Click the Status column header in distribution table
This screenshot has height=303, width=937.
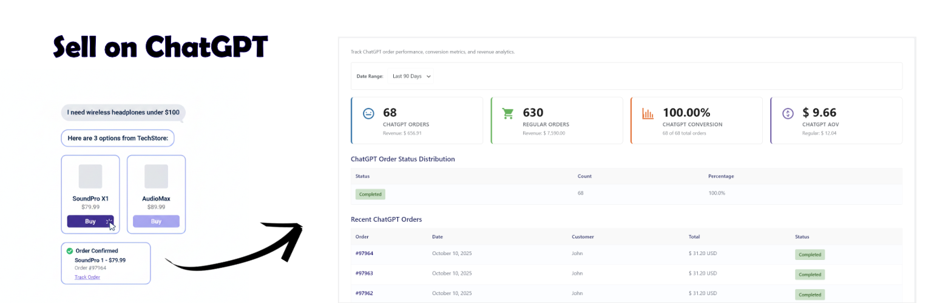click(x=362, y=176)
